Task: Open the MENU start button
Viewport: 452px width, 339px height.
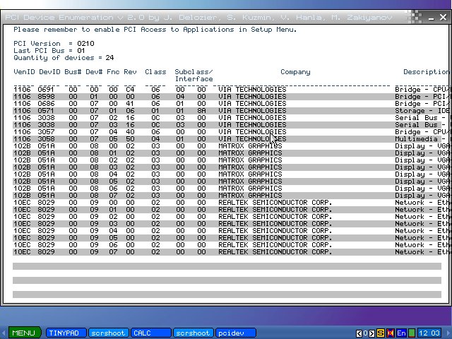Action: (x=23, y=333)
